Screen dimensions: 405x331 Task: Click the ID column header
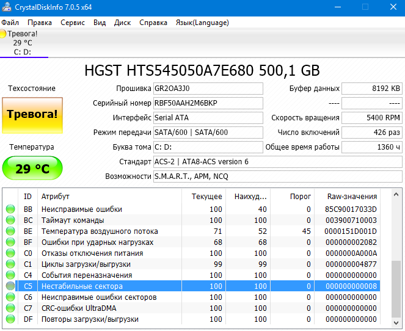(x=27, y=197)
